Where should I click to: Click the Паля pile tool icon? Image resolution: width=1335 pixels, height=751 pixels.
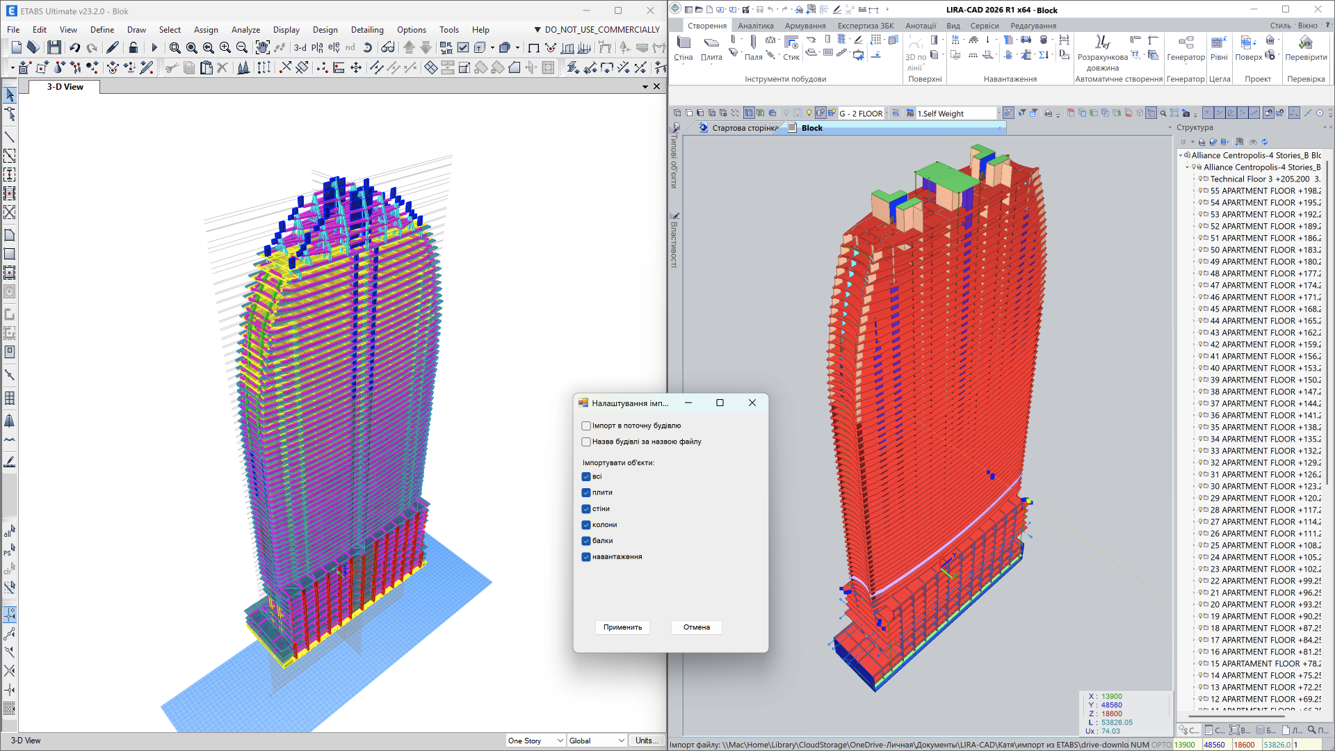pyautogui.click(x=753, y=47)
